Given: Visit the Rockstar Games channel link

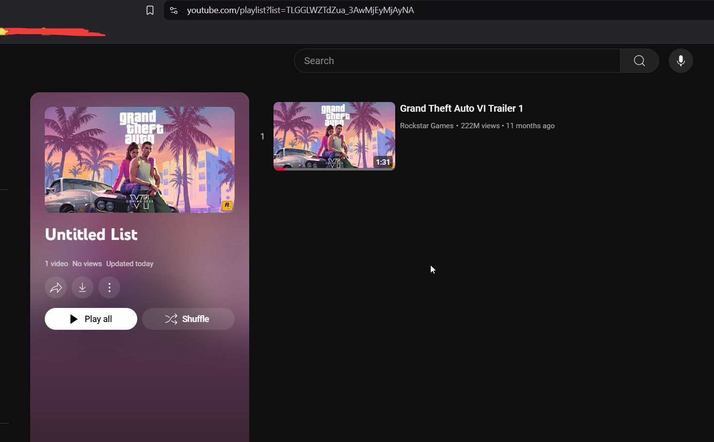Looking at the screenshot, I should 426,125.
